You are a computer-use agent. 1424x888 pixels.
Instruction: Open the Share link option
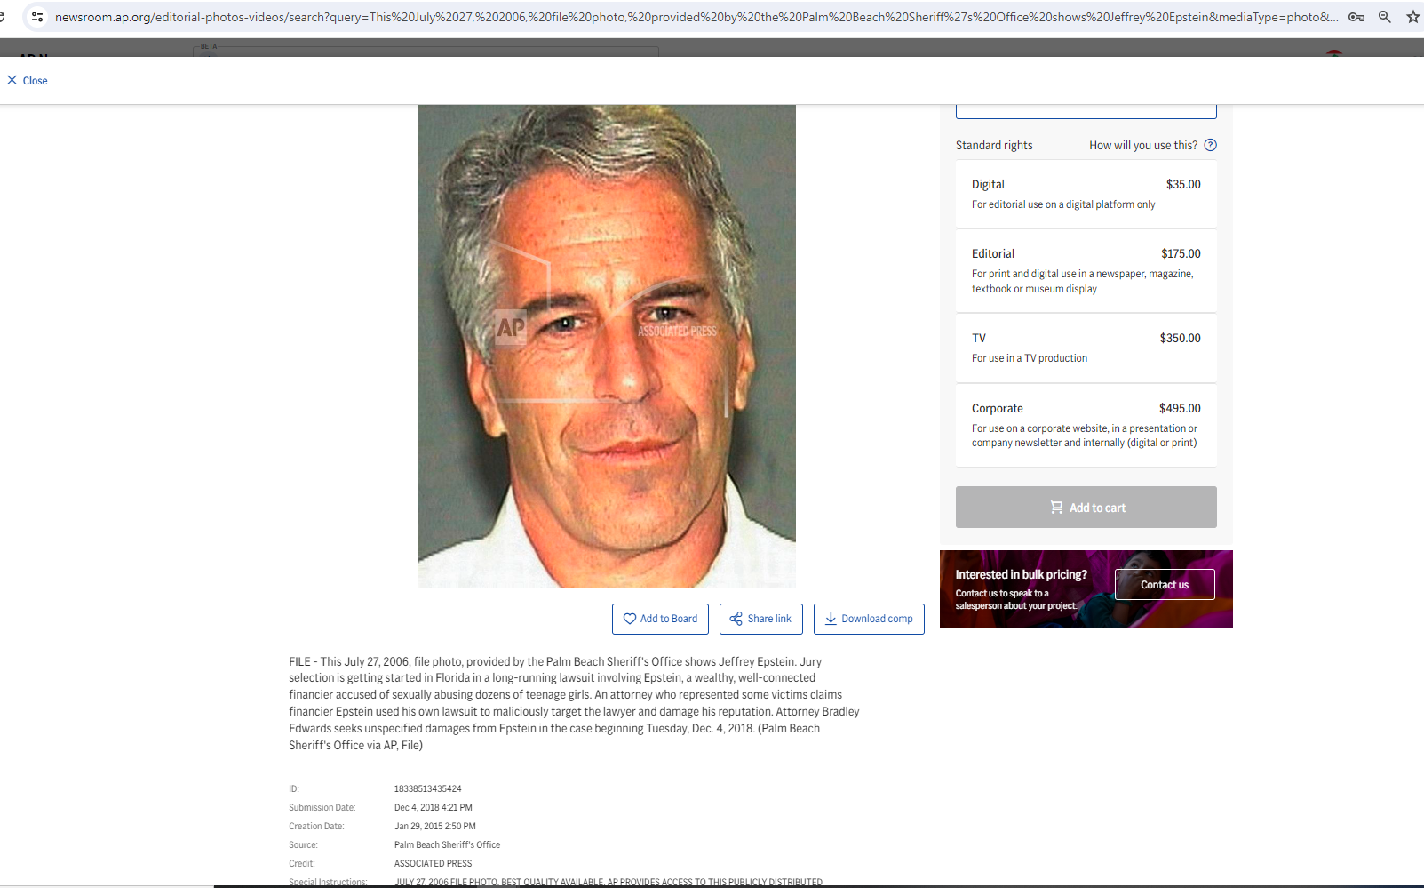click(x=760, y=619)
